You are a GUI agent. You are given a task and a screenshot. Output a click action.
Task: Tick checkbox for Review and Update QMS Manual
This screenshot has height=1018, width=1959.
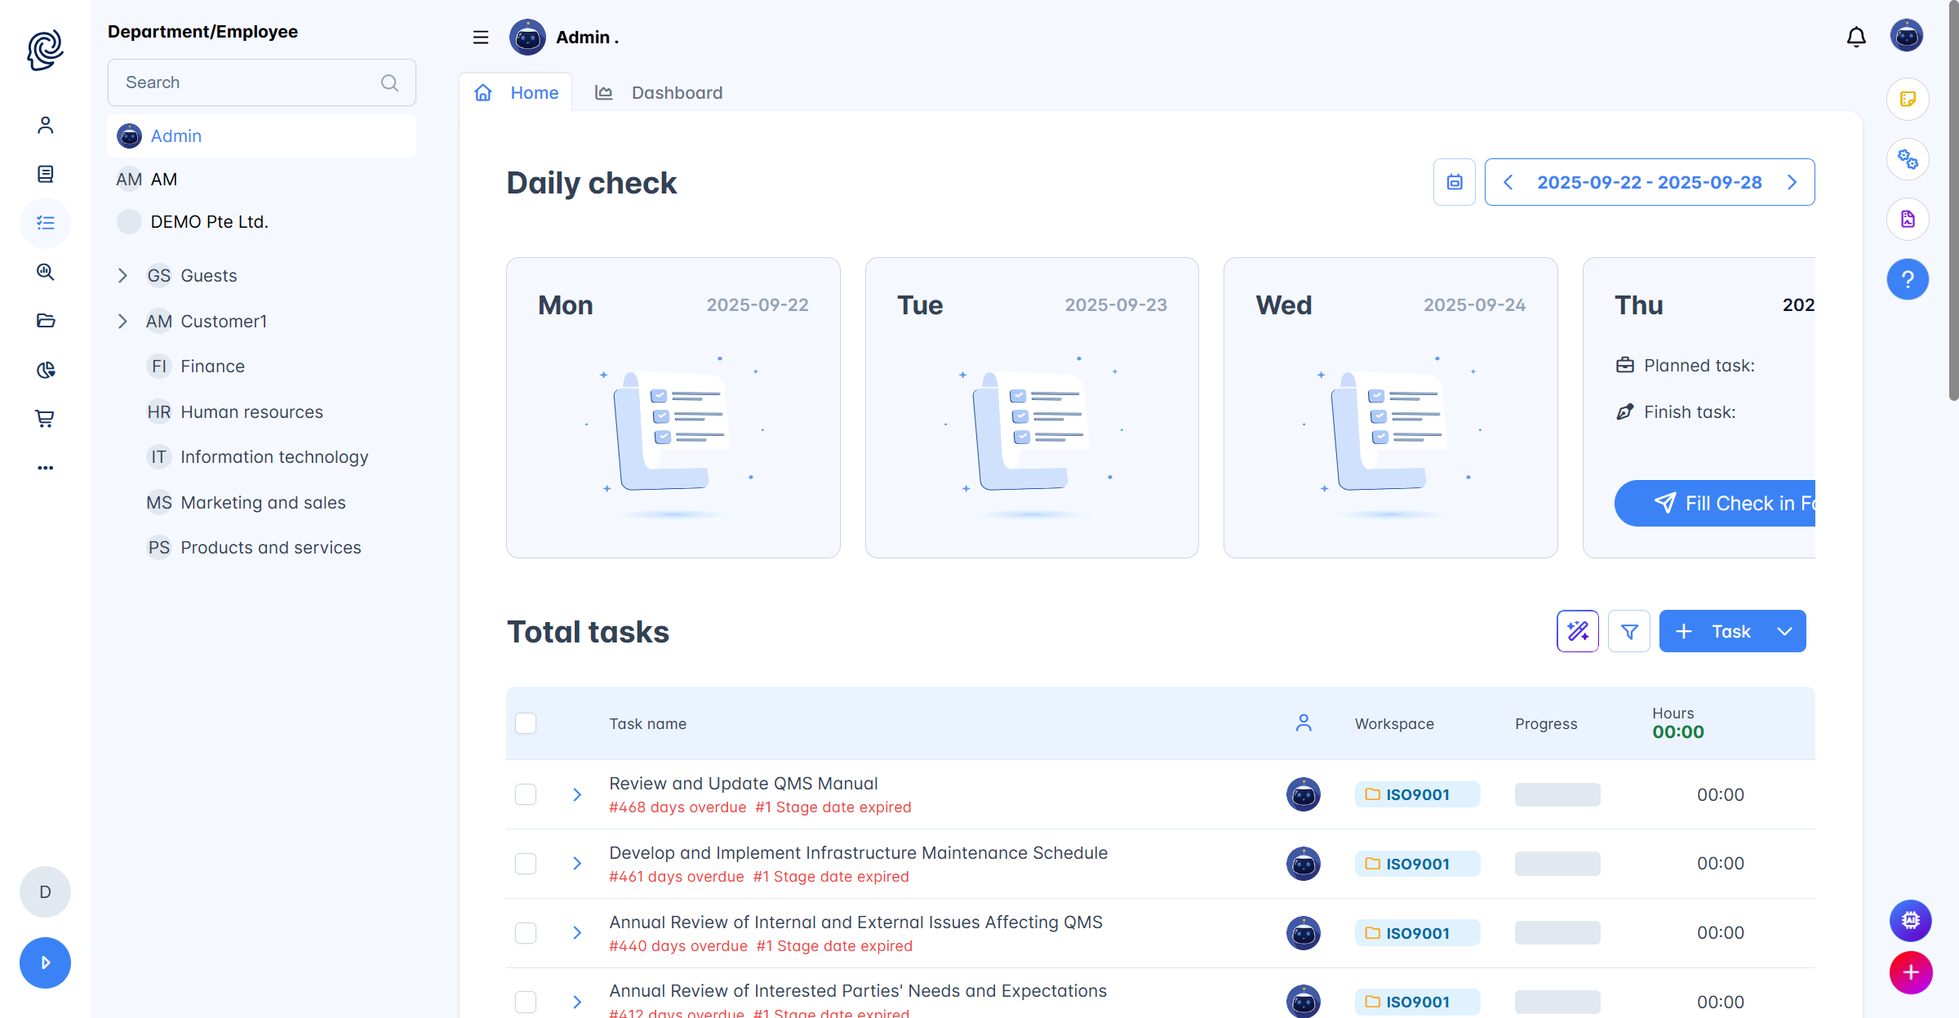[526, 794]
